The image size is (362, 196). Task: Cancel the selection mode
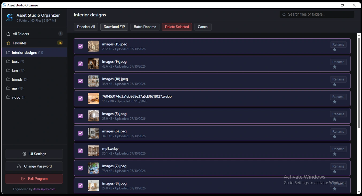coord(203,27)
